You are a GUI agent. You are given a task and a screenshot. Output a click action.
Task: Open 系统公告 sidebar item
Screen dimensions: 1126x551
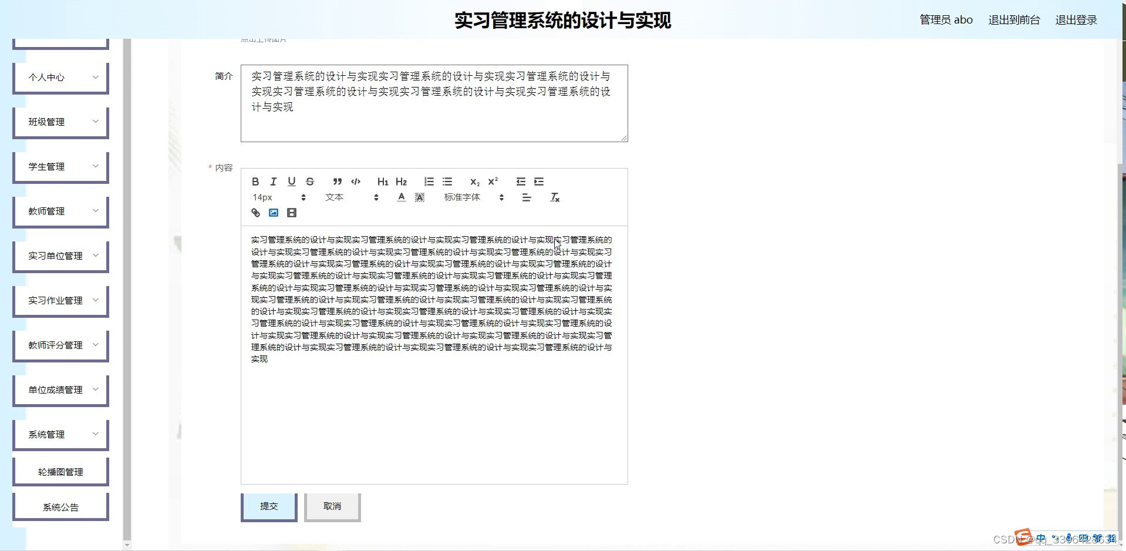(x=61, y=507)
